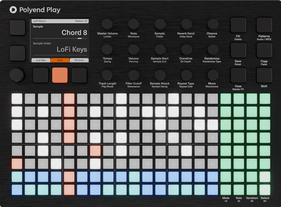
Task: Tap the lone orange pad in grid row five
Action: (95, 151)
